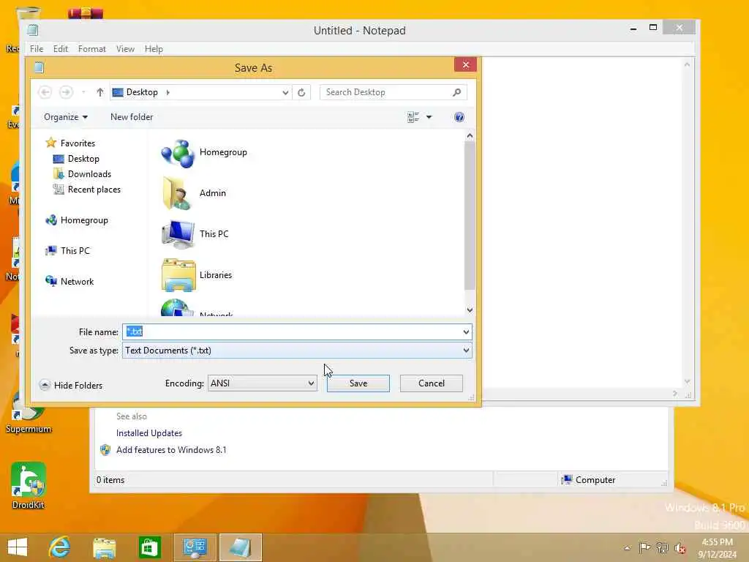Click the file list vertical scrollbar thumb

click(470, 215)
